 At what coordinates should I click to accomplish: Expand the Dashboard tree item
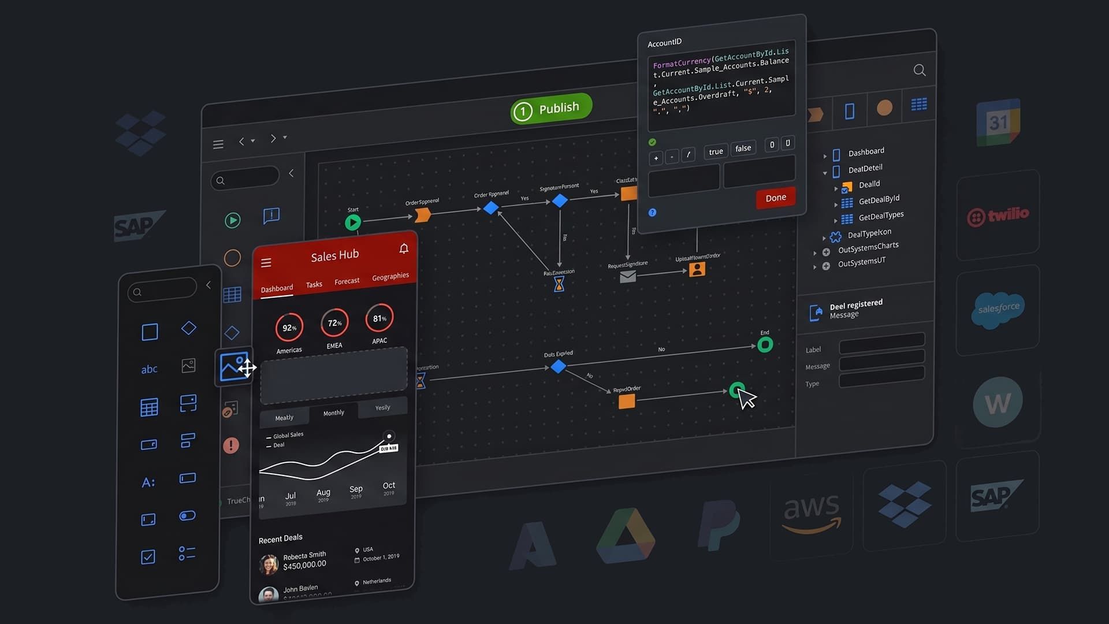(x=825, y=156)
